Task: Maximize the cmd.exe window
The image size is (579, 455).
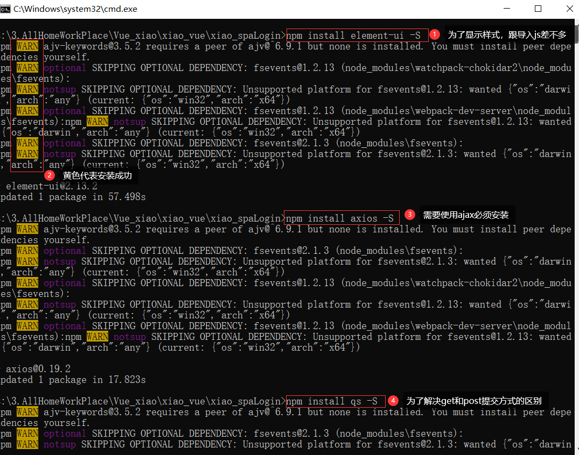Action: tap(538, 9)
